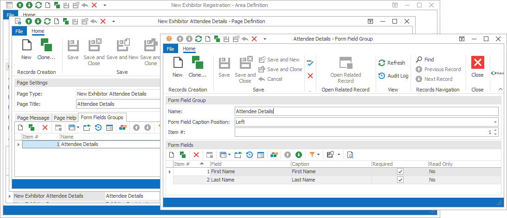The height and width of the screenshot is (218, 507).
Task: Click refresh icon in Form Field Group title bar
Action: (x=199, y=39)
